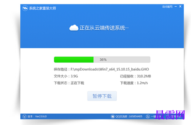Screen dimensions: 191x125
Task: Click the 暂停下载 pause download button
Action: 102,96
